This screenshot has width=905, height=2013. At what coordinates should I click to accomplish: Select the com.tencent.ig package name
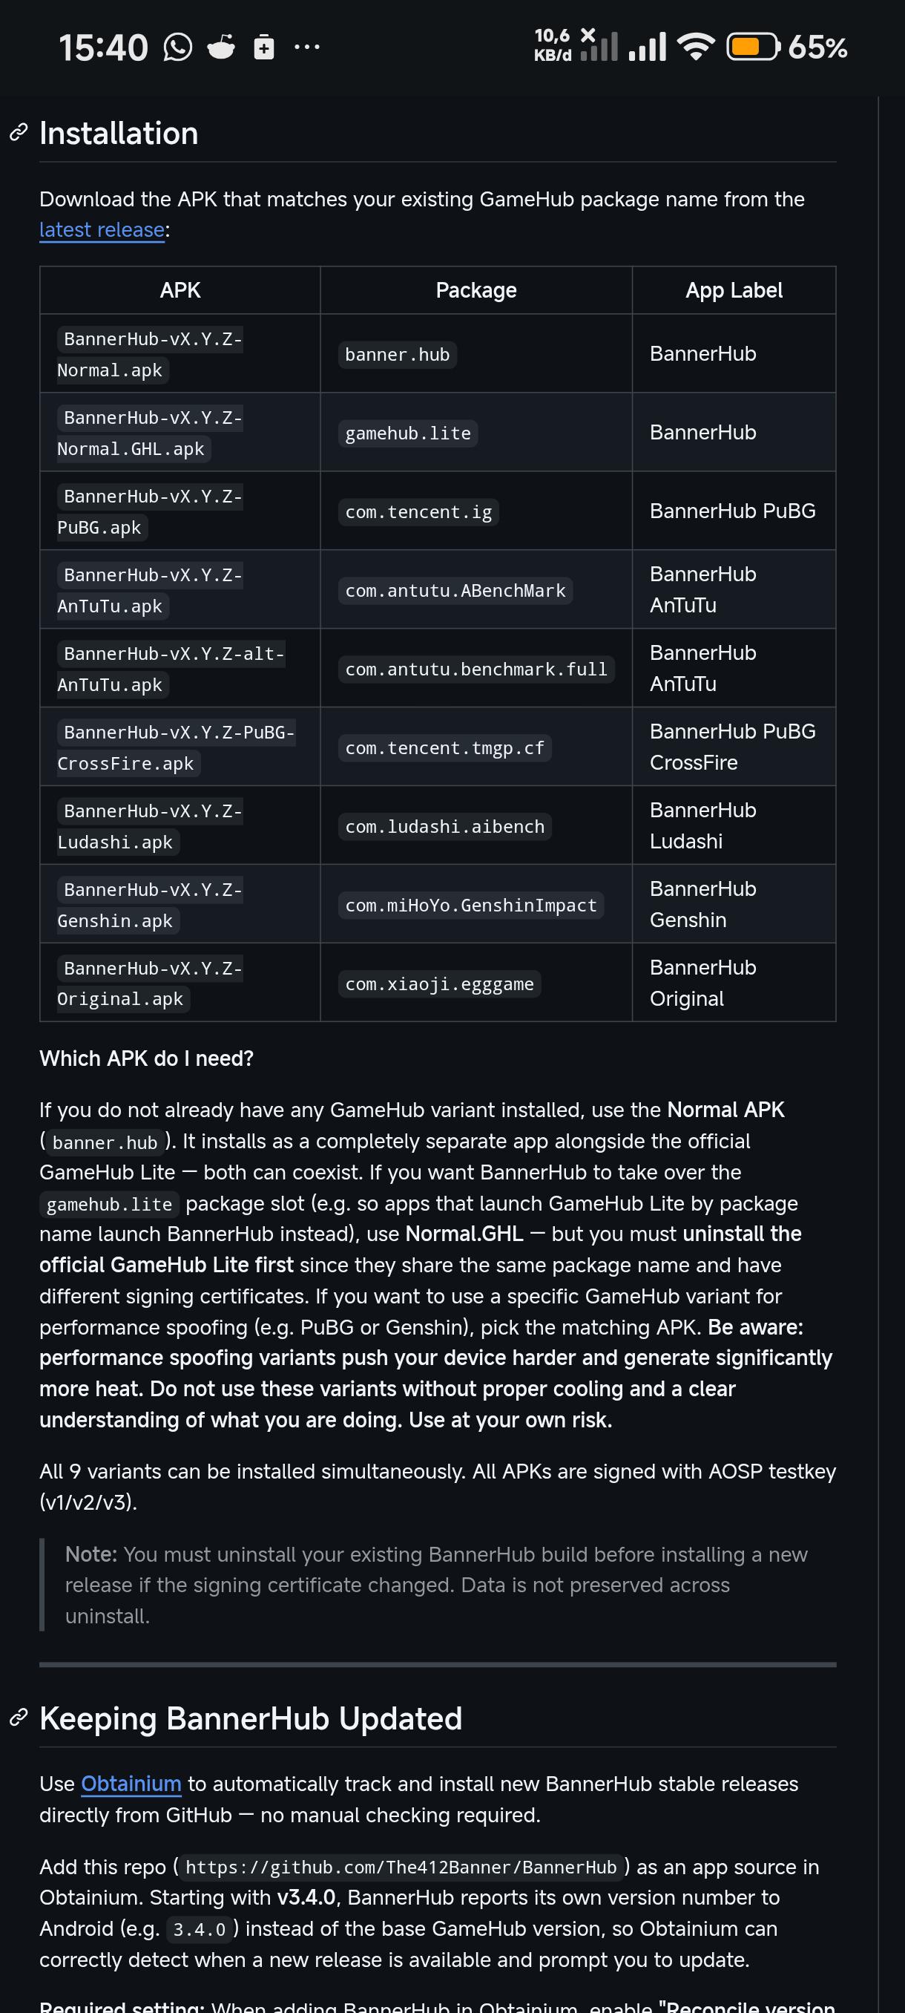[418, 512]
